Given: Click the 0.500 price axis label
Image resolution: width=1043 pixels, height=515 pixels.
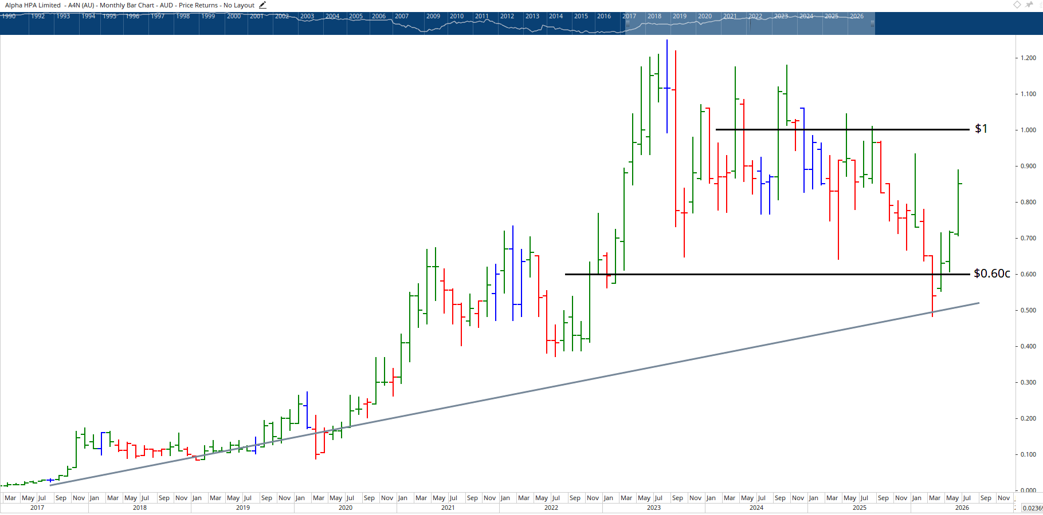Looking at the screenshot, I should pyautogui.click(x=1028, y=310).
